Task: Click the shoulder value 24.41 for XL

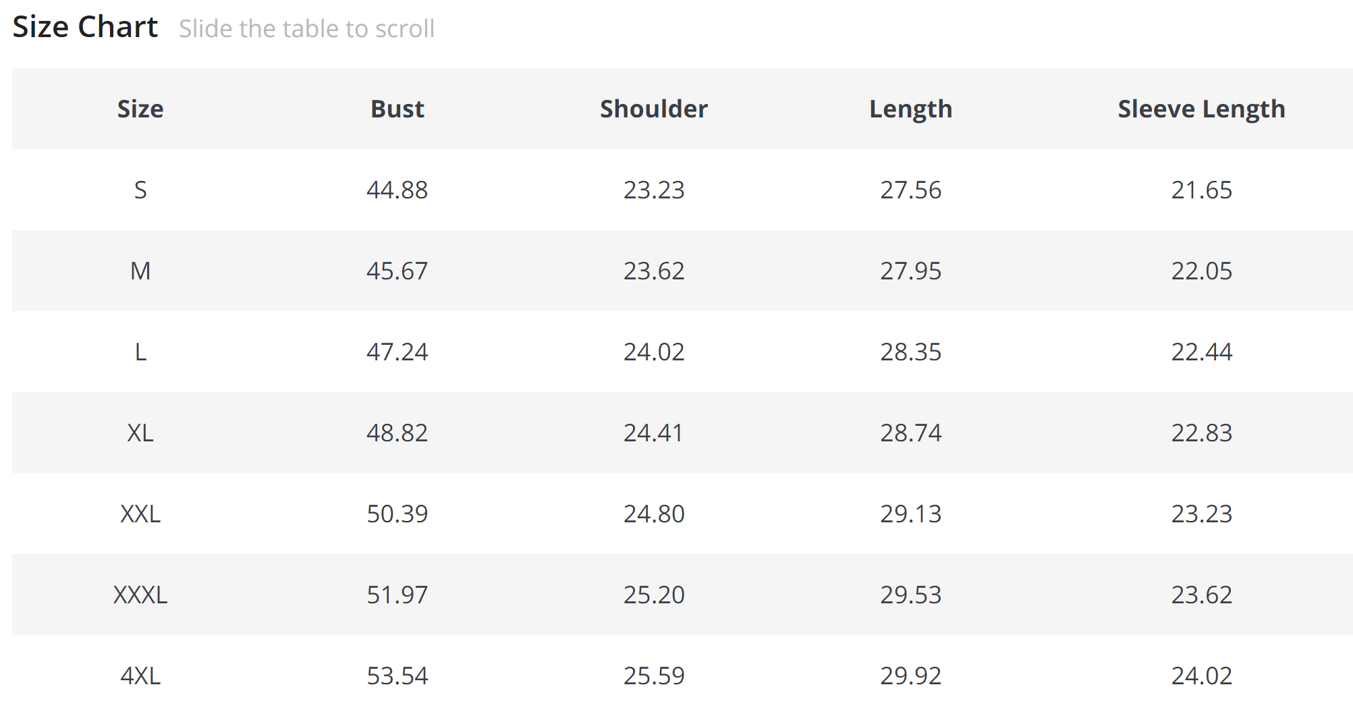Action: [x=654, y=433]
